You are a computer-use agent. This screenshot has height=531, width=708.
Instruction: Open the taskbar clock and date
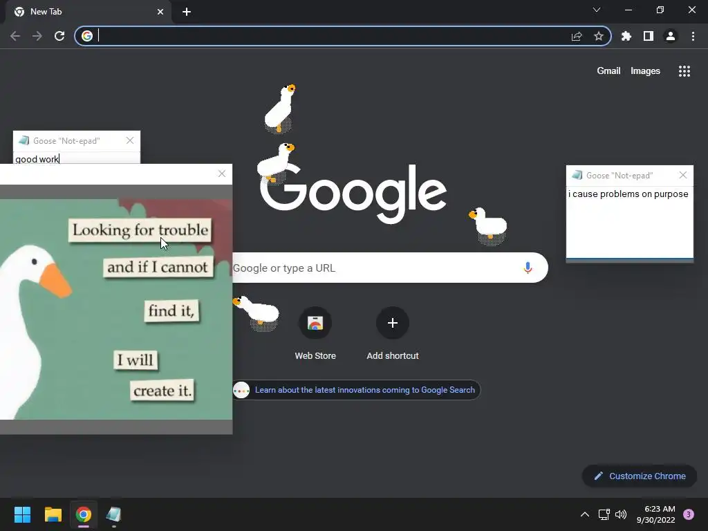655,514
